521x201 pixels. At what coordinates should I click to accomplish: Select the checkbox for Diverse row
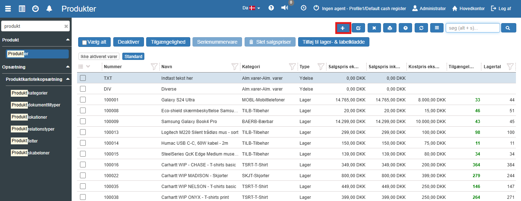[83, 89]
